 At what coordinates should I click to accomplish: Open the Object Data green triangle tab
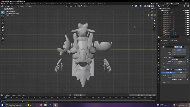pyautogui.click(x=159, y=76)
